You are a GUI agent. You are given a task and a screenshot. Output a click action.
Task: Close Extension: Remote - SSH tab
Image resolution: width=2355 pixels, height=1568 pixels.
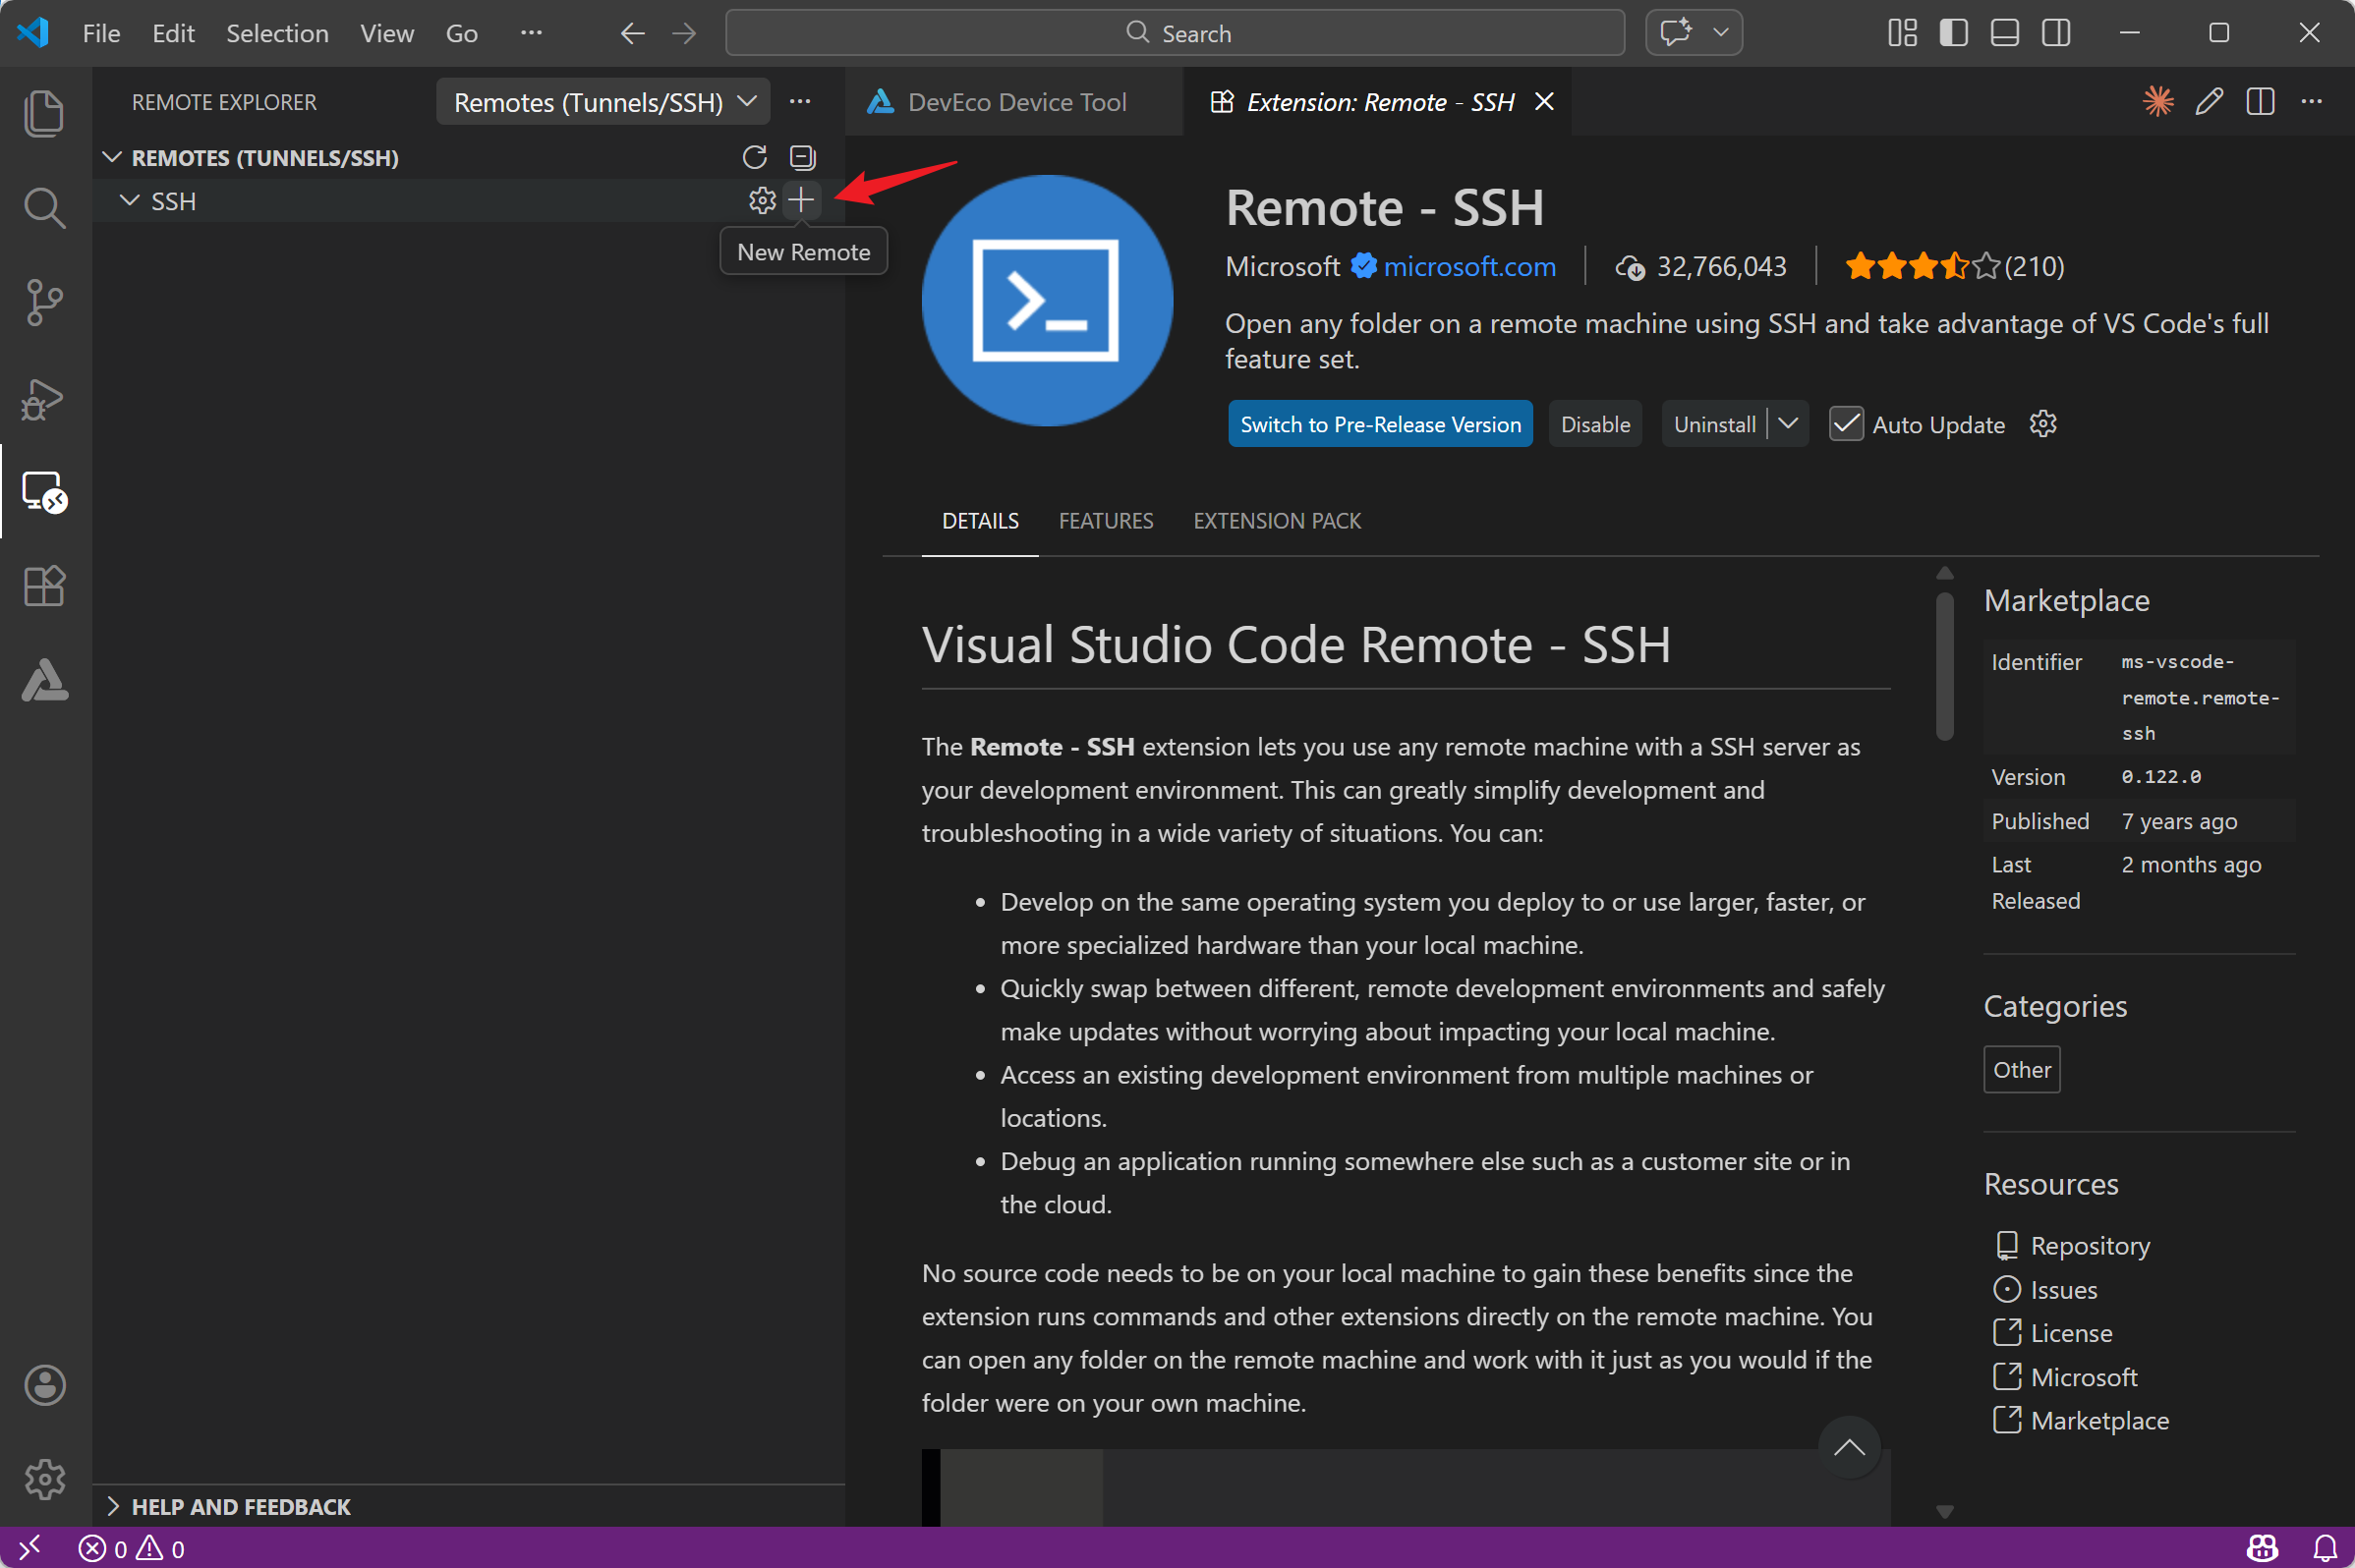[x=1544, y=101]
